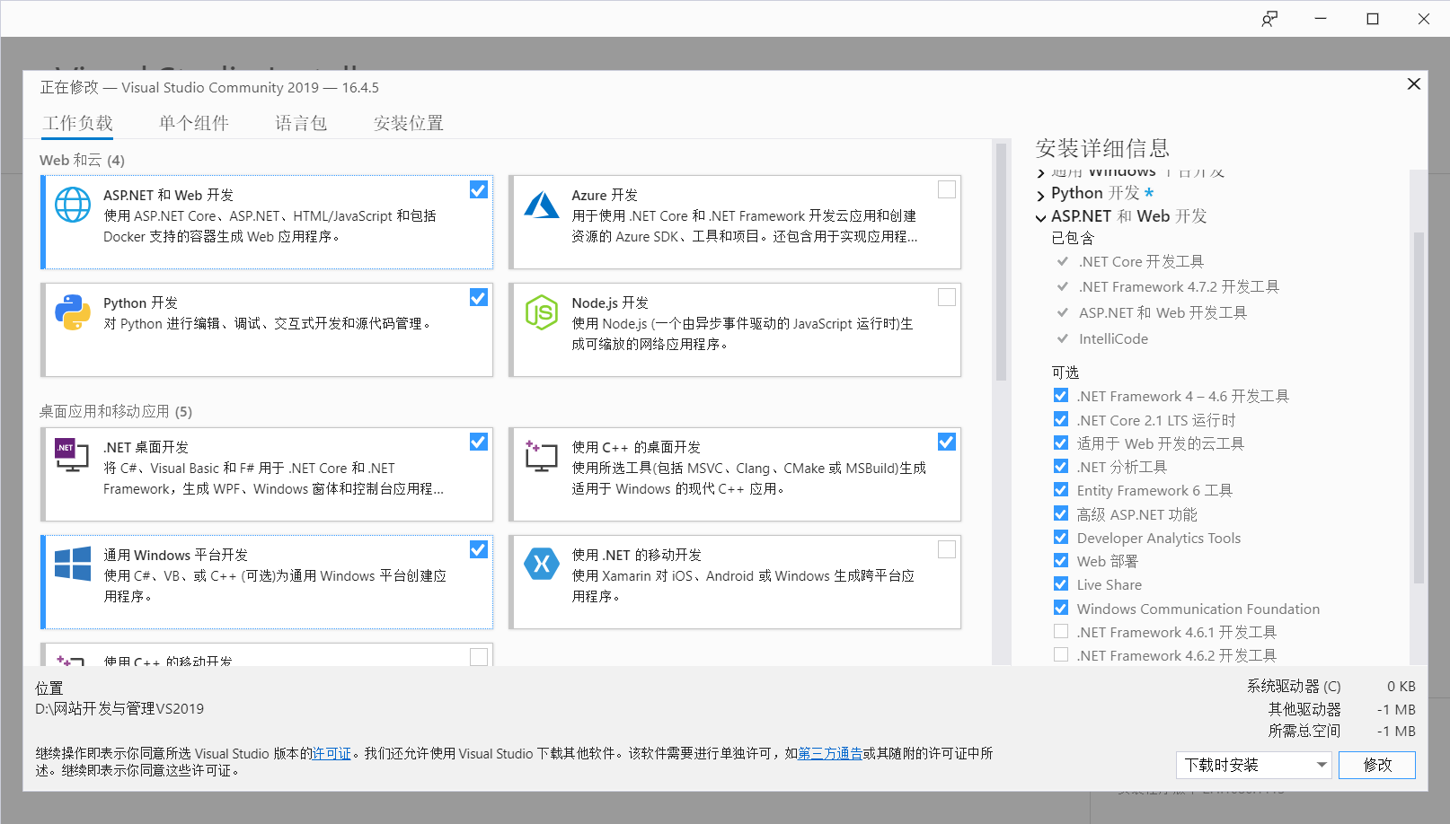Click the 修改 button
This screenshot has height=824, width=1450.
(1376, 765)
